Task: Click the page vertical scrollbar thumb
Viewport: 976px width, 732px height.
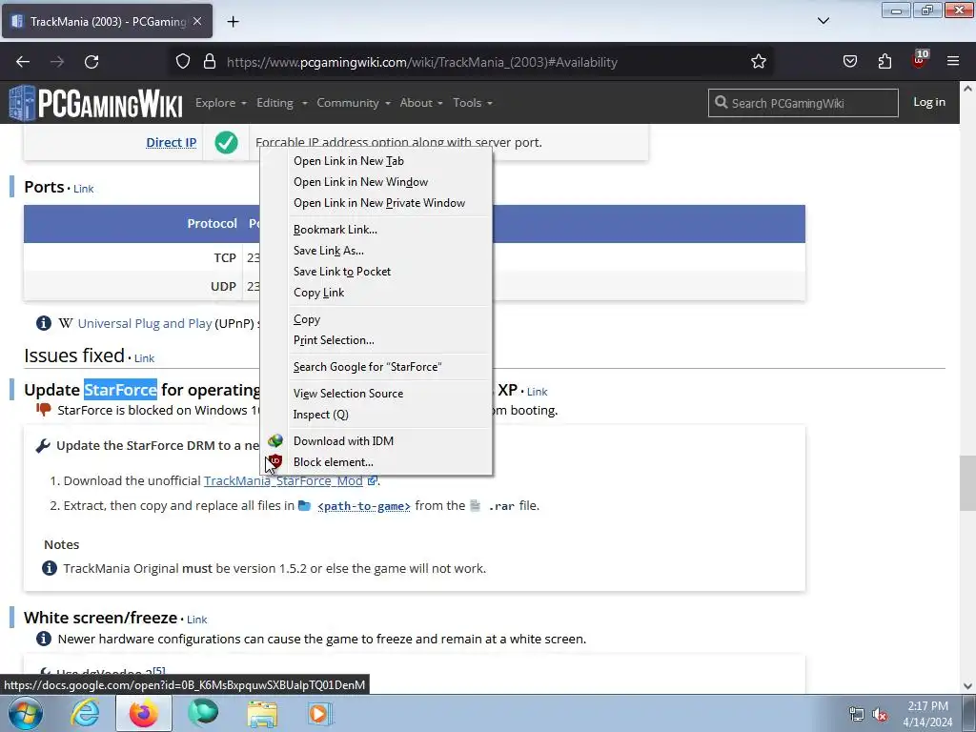Action: click(x=967, y=482)
